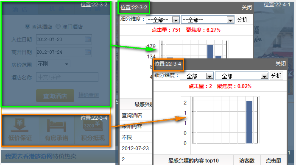The width and height of the screenshot is (296, 165).
Task: Click the 点击量：2 statistic text
Action: tap(200, 86)
